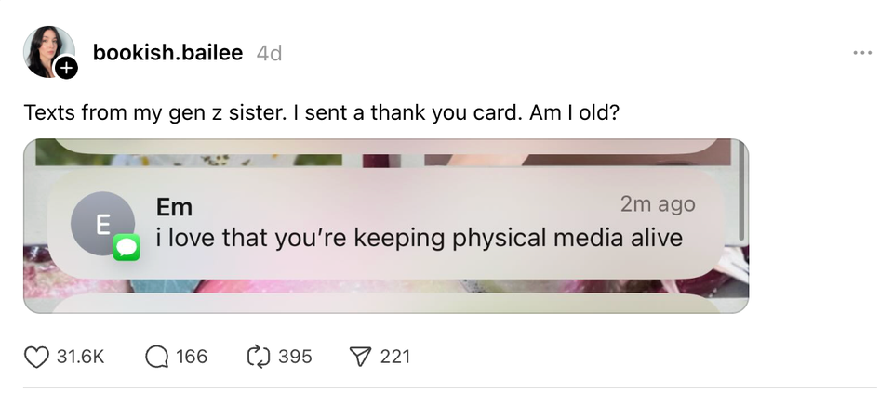Click the 395 reposts count

[295, 357]
